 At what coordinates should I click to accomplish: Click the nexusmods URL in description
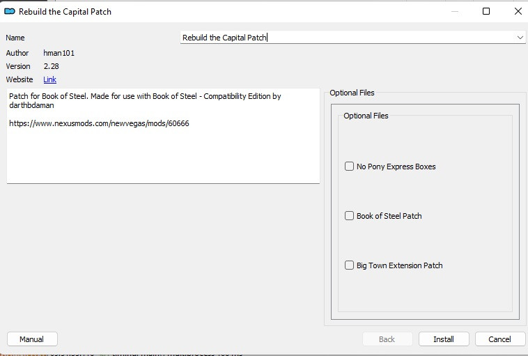pyautogui.click(x=99, y=123)
